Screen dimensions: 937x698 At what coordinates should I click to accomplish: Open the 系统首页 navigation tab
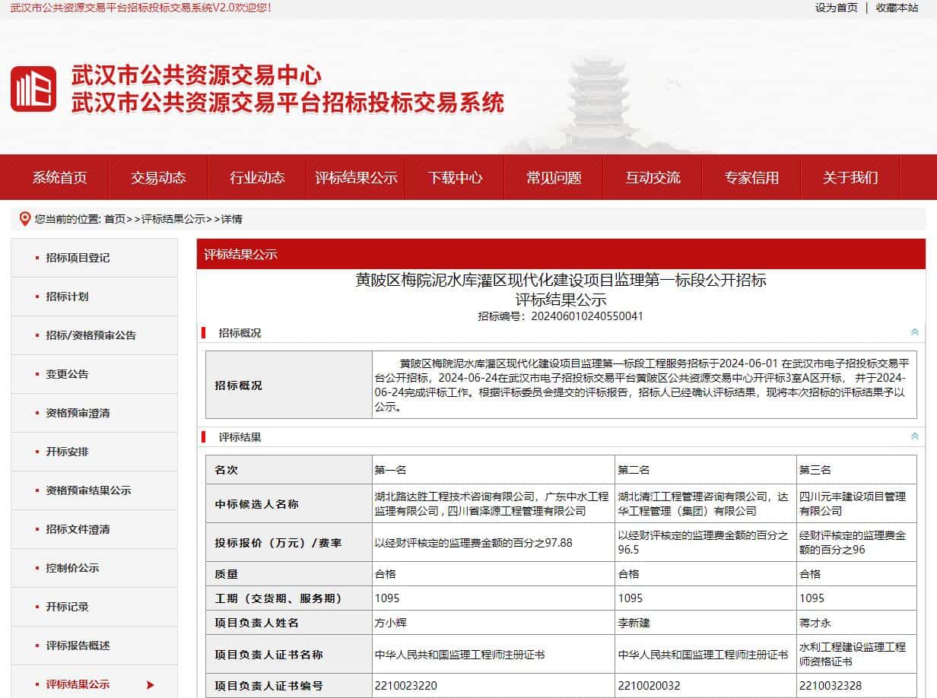[x=59, y=178]
